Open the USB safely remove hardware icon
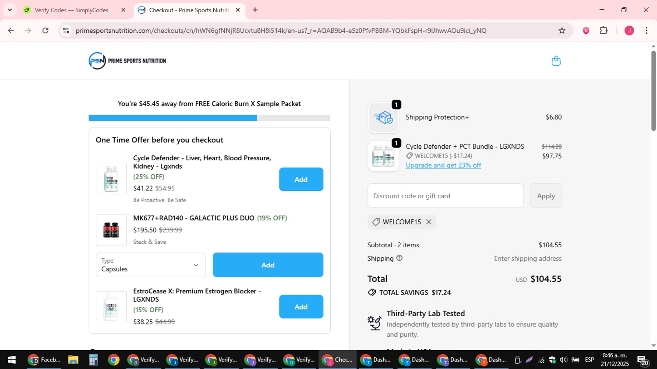The height and width of the screenshot is (369, 657). (518, 360)
